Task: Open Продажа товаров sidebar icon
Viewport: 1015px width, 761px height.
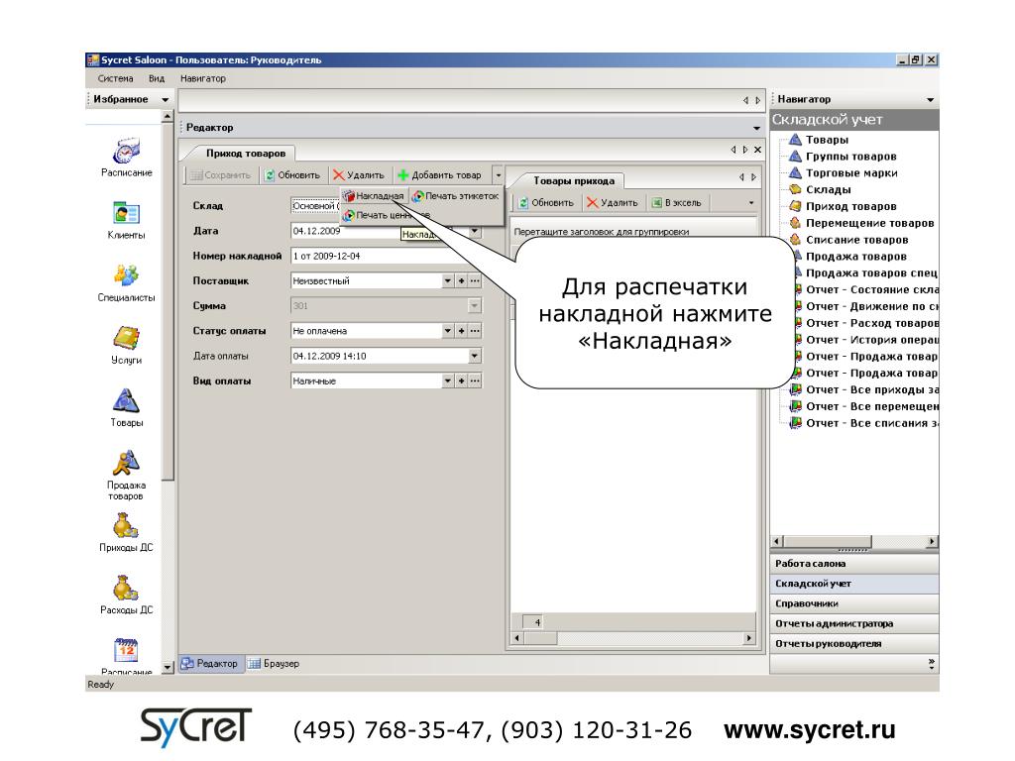Action: click(126, 463)
